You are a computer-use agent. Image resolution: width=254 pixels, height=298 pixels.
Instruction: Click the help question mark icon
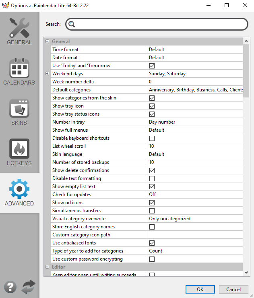(x=10, y=287)
